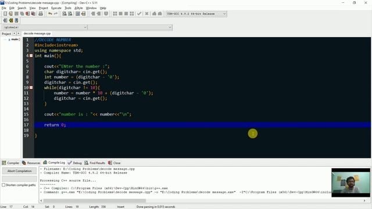This screenshot has height=209, width=372.
Task: Open the Help menu
Action: 103,8
